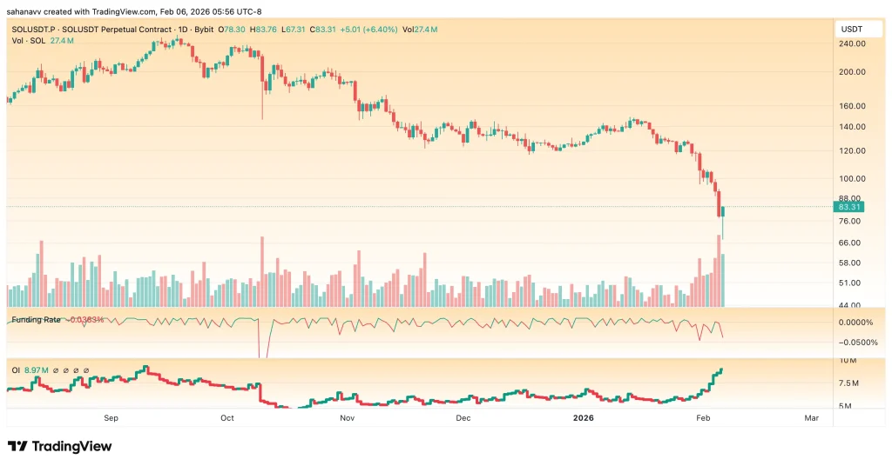Click the latest green volume bar

click(724, 280)
